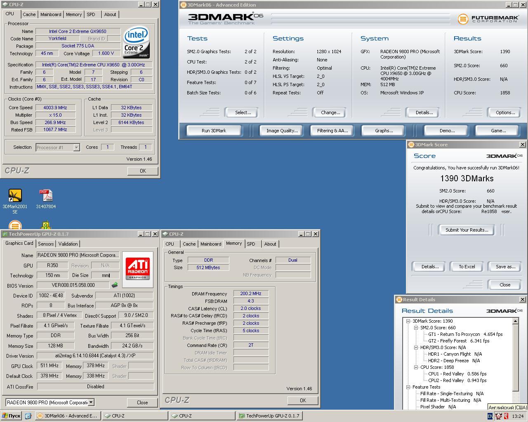The height and width of the screenshot is (422, 528).
Task: Close the 3DMark Score dialog using the Close button
Action: pyautogui.click(x=504, y=285)
